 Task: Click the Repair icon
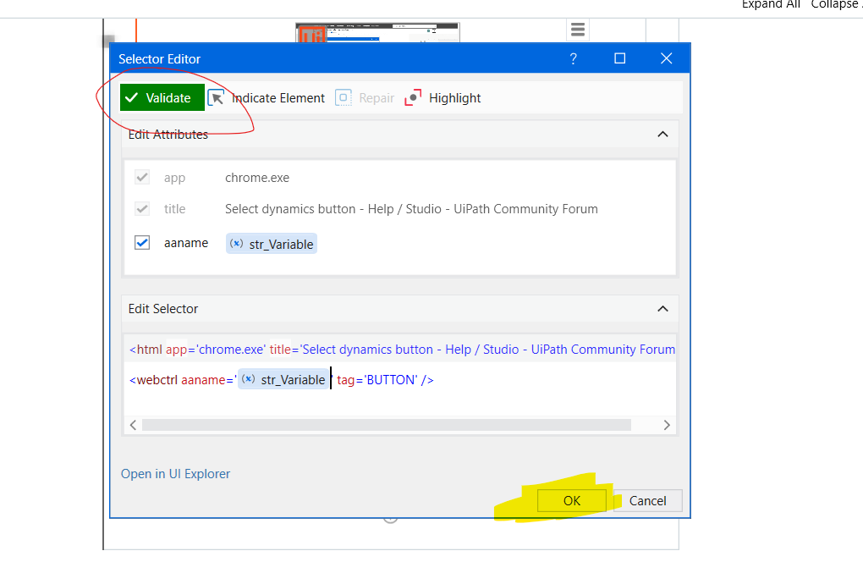click(x=344, y=98)
